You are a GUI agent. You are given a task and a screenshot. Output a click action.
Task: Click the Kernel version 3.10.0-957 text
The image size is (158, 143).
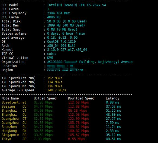click(x=67, y=50)
